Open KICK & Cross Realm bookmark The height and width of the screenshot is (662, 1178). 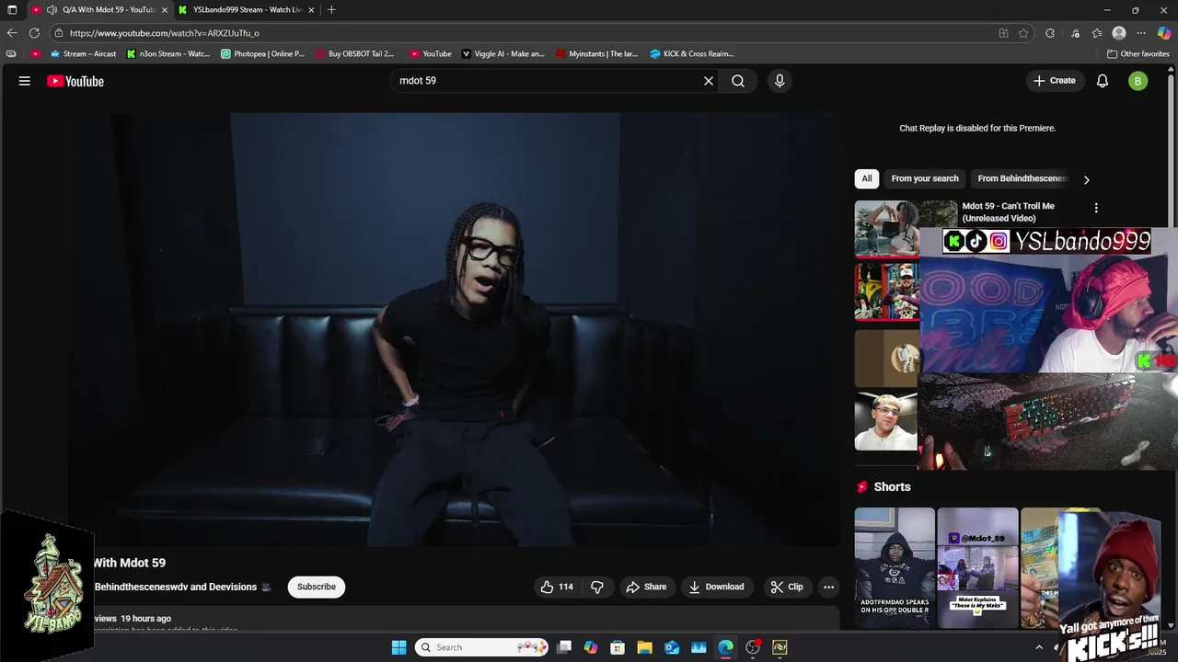tap(691, 54)
